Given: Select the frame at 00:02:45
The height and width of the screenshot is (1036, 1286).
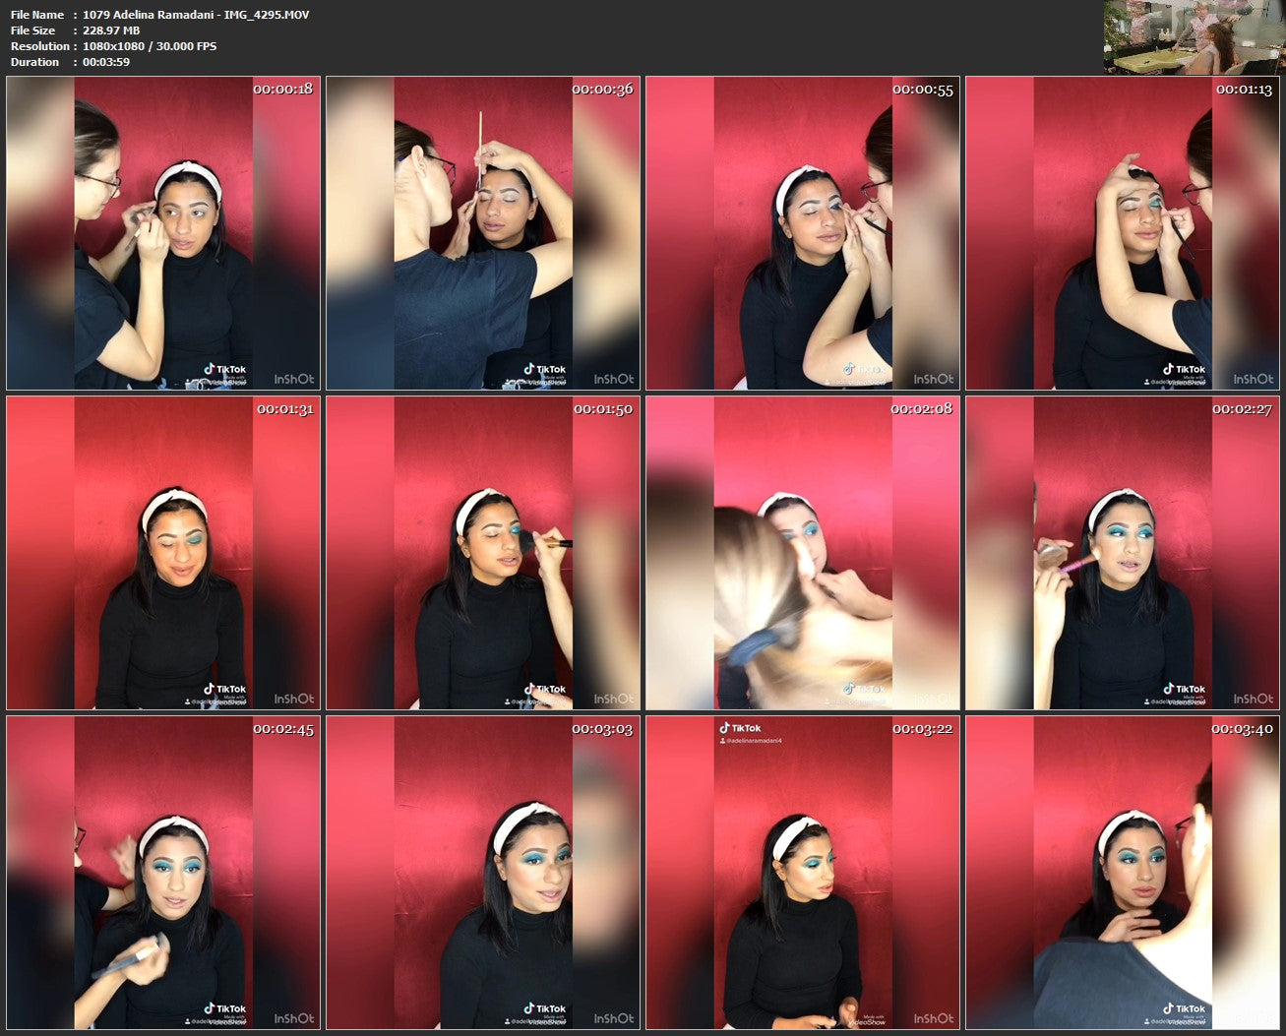Looking at the screenshot, I should pos(163,873).
